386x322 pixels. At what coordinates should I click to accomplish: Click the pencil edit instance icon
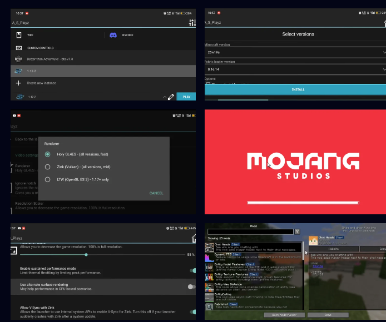171,97
